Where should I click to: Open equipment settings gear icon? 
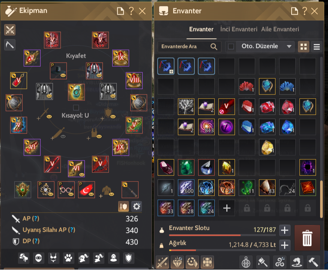point(136,207)
